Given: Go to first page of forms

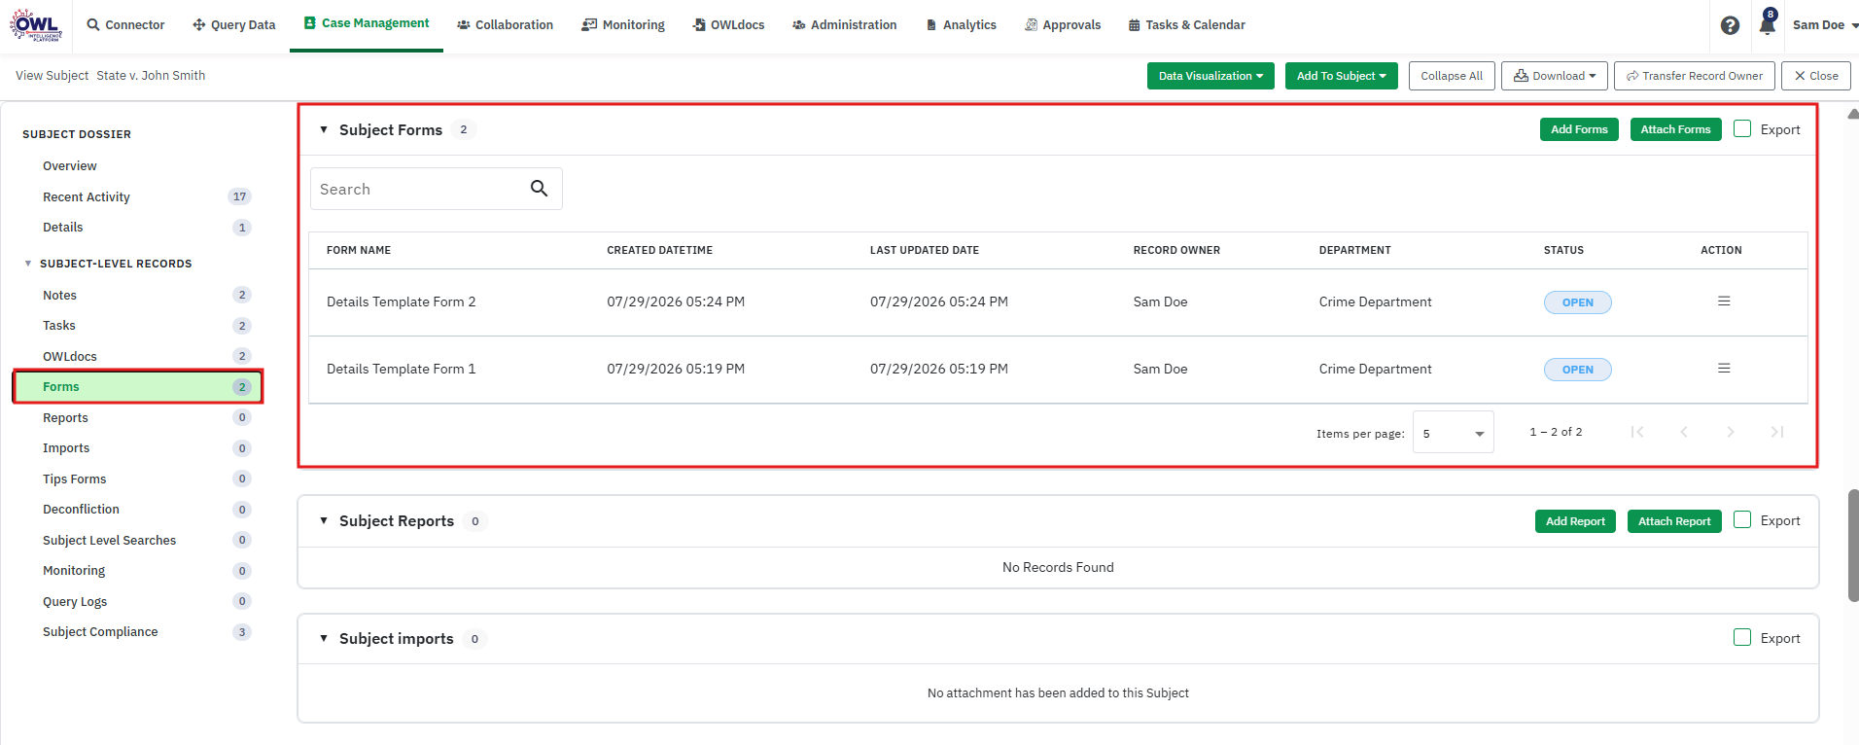Looking at the screenshot, I should tap(1637, 432).
